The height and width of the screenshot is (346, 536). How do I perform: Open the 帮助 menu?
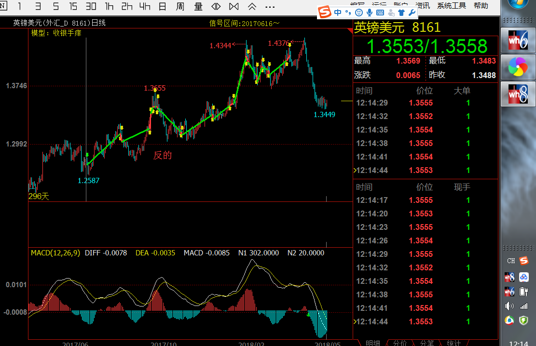point(481,5)
